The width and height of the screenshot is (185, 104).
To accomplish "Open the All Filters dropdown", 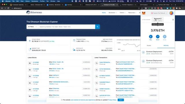I will (32, 27).
